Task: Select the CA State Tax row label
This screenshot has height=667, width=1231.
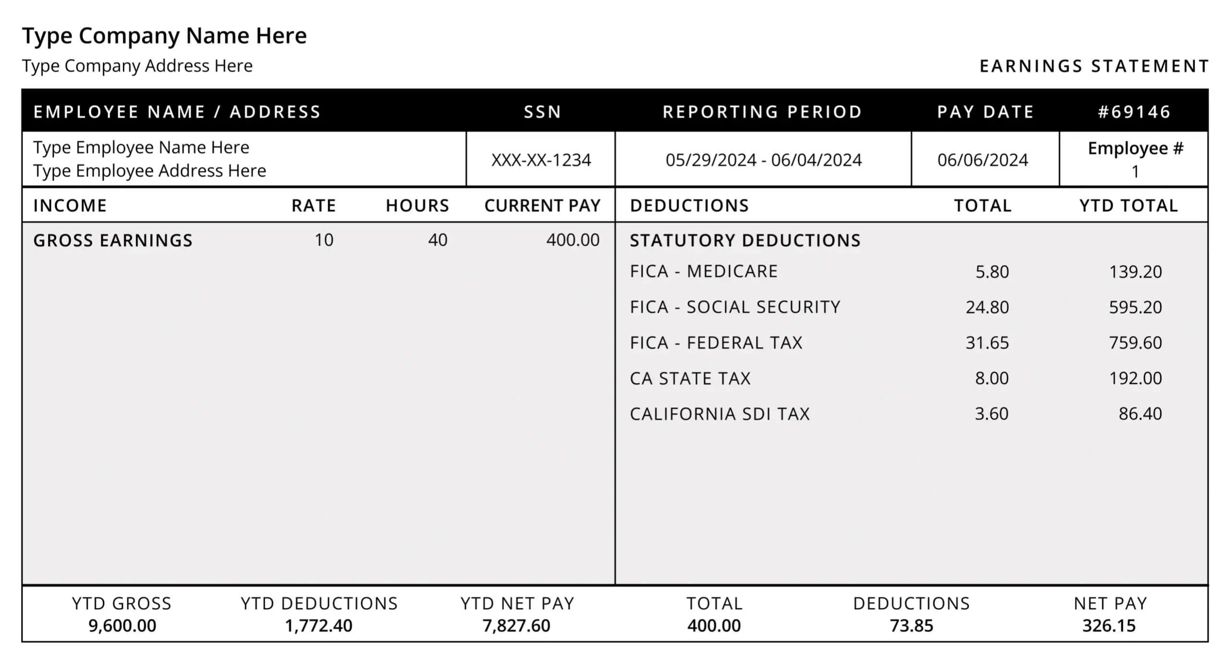Action: coord(690,379)
